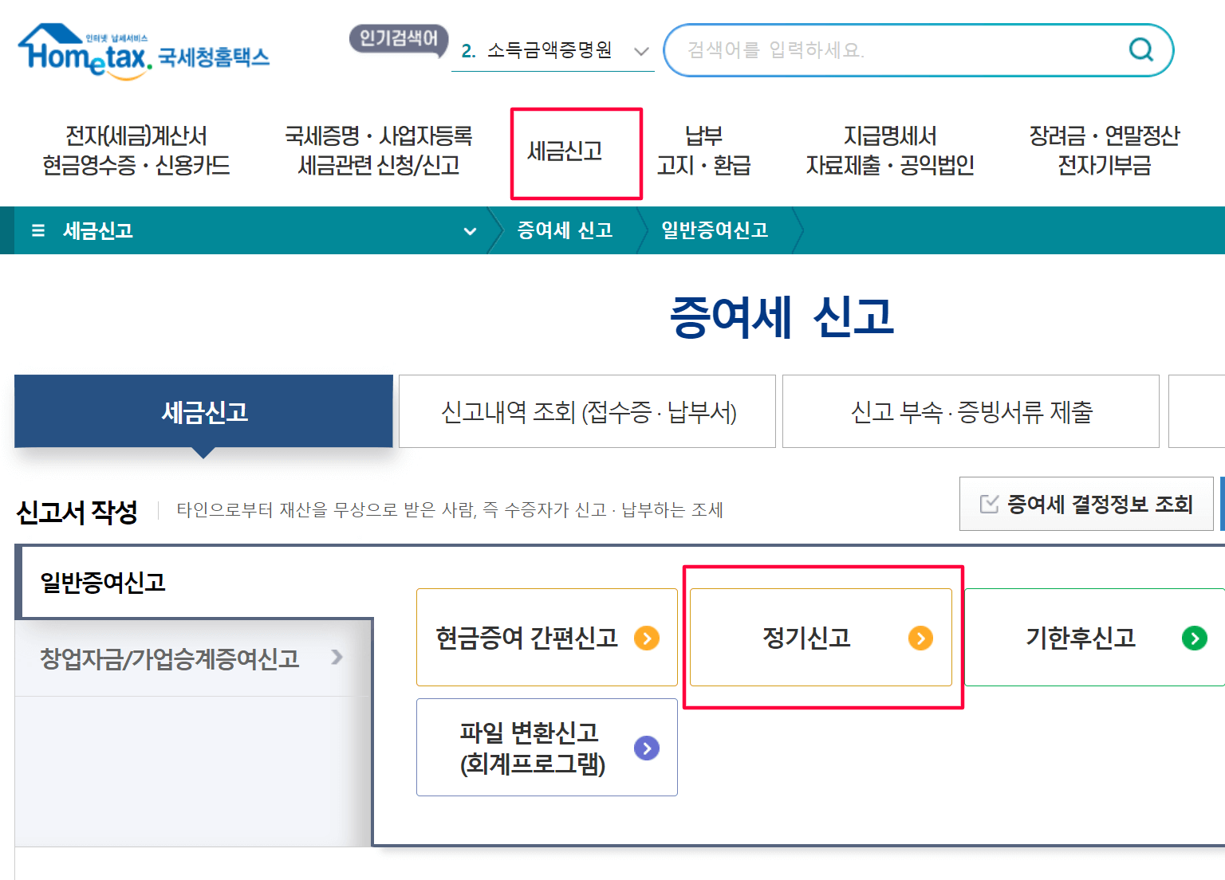Open 장려금·연말정산 전자기부금 menu
The height and width of the screenshot is (880, 1225).
(1104, 151)
